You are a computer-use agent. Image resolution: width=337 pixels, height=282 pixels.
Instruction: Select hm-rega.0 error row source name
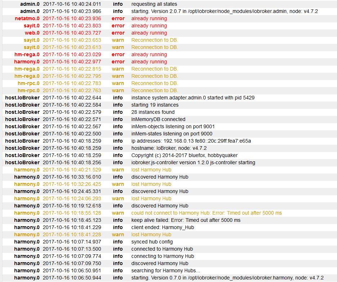(x=27, y=54)
